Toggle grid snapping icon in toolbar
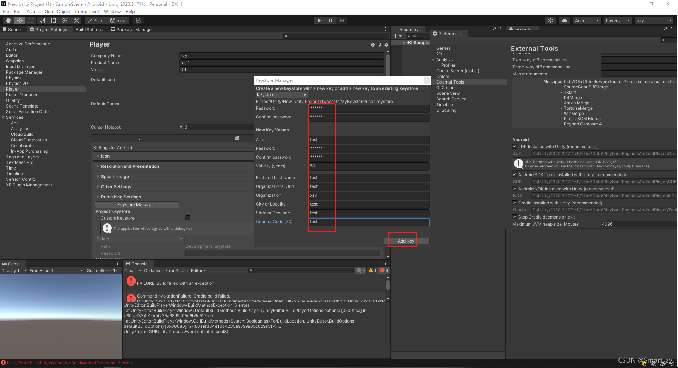Viewport: 678px width, 368px height. click(138, 20)
